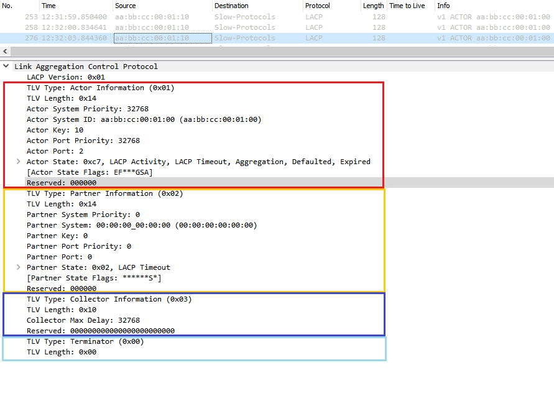The width and height of the screenshot is (554, 411).
Task: Click the left horizontal scroll arrow
Action: (x=4, y=51)
